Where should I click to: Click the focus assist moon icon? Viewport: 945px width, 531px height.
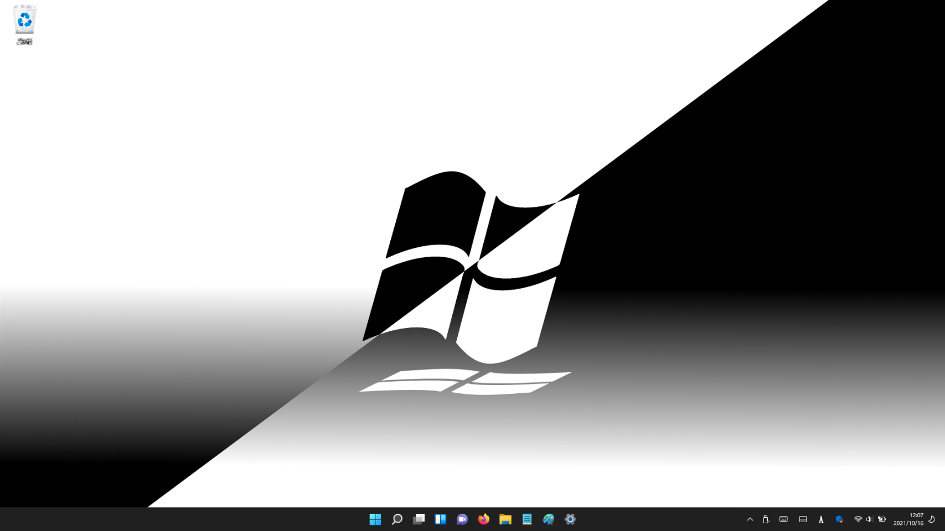[932, 519]
